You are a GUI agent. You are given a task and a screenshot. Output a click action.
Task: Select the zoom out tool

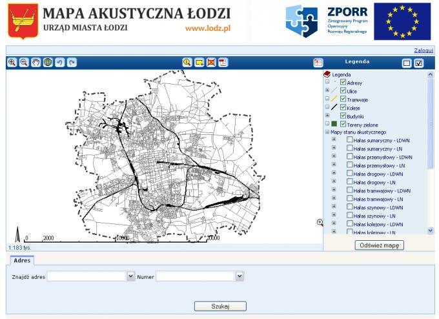pyautogui.click(x=23, y=63)
